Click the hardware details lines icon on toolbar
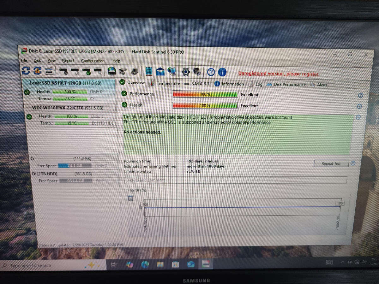 click(49, 71)
